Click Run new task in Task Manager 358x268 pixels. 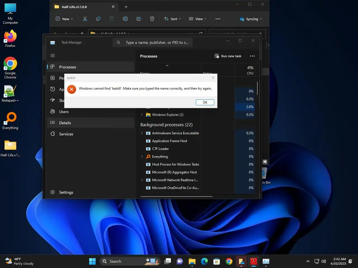(228, 56)
